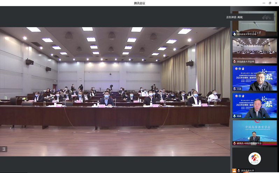
Task: Select the 河北农业大学 logo tile
Action: pyautogui.click(x=255, y=158)
